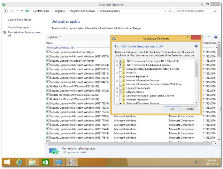223x169 pixels.
Task: Open Windows Store from taskbar
Action: (x=45, y=162)
